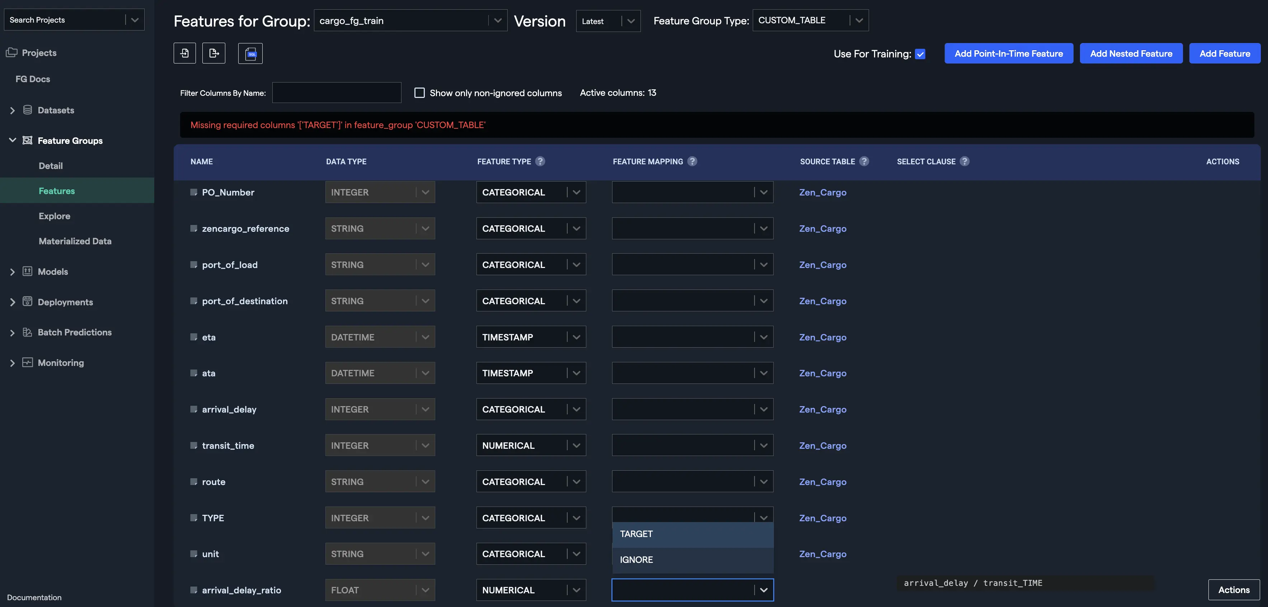Click the marker icon beside PO_Number
The height and width of the screenshot is (607, 1268).
coord(193,193)
